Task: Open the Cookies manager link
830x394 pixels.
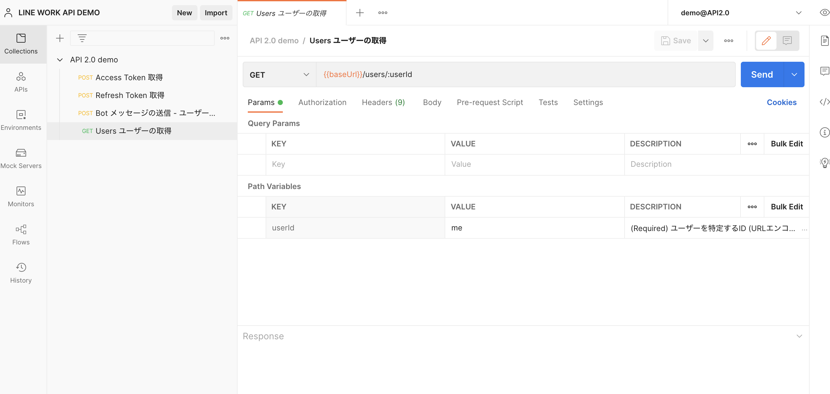Action: point(782,102)
